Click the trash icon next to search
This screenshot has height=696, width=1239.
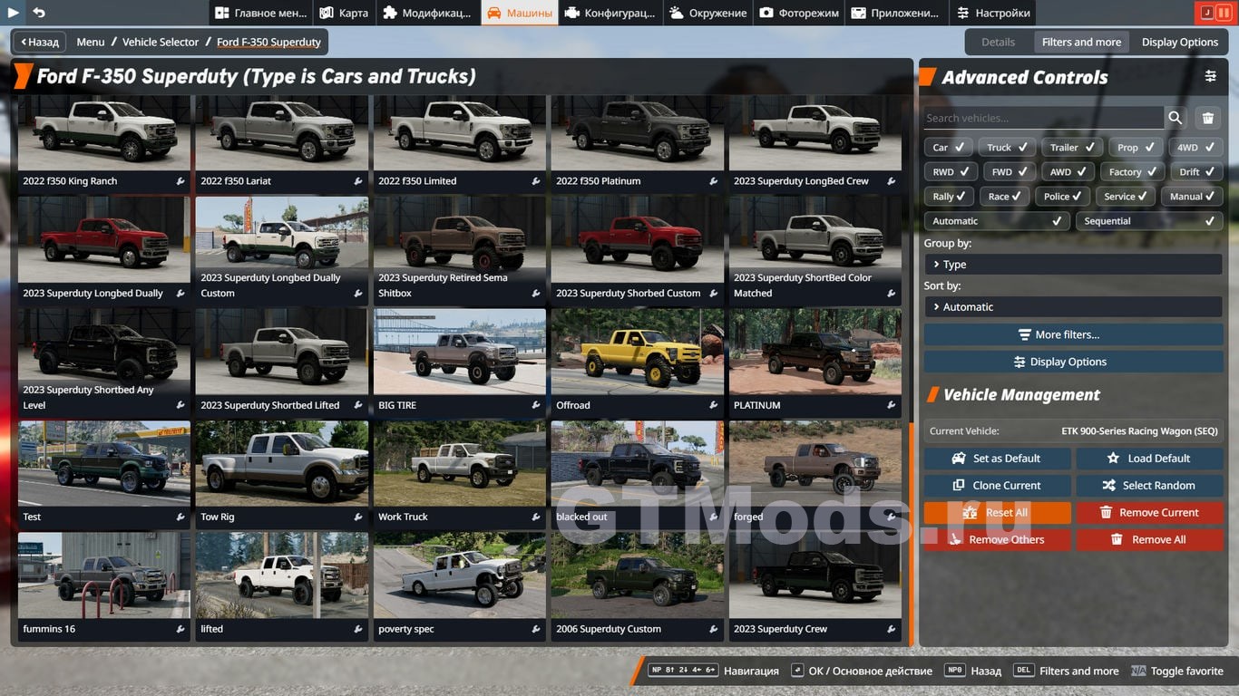(1208, 118)
